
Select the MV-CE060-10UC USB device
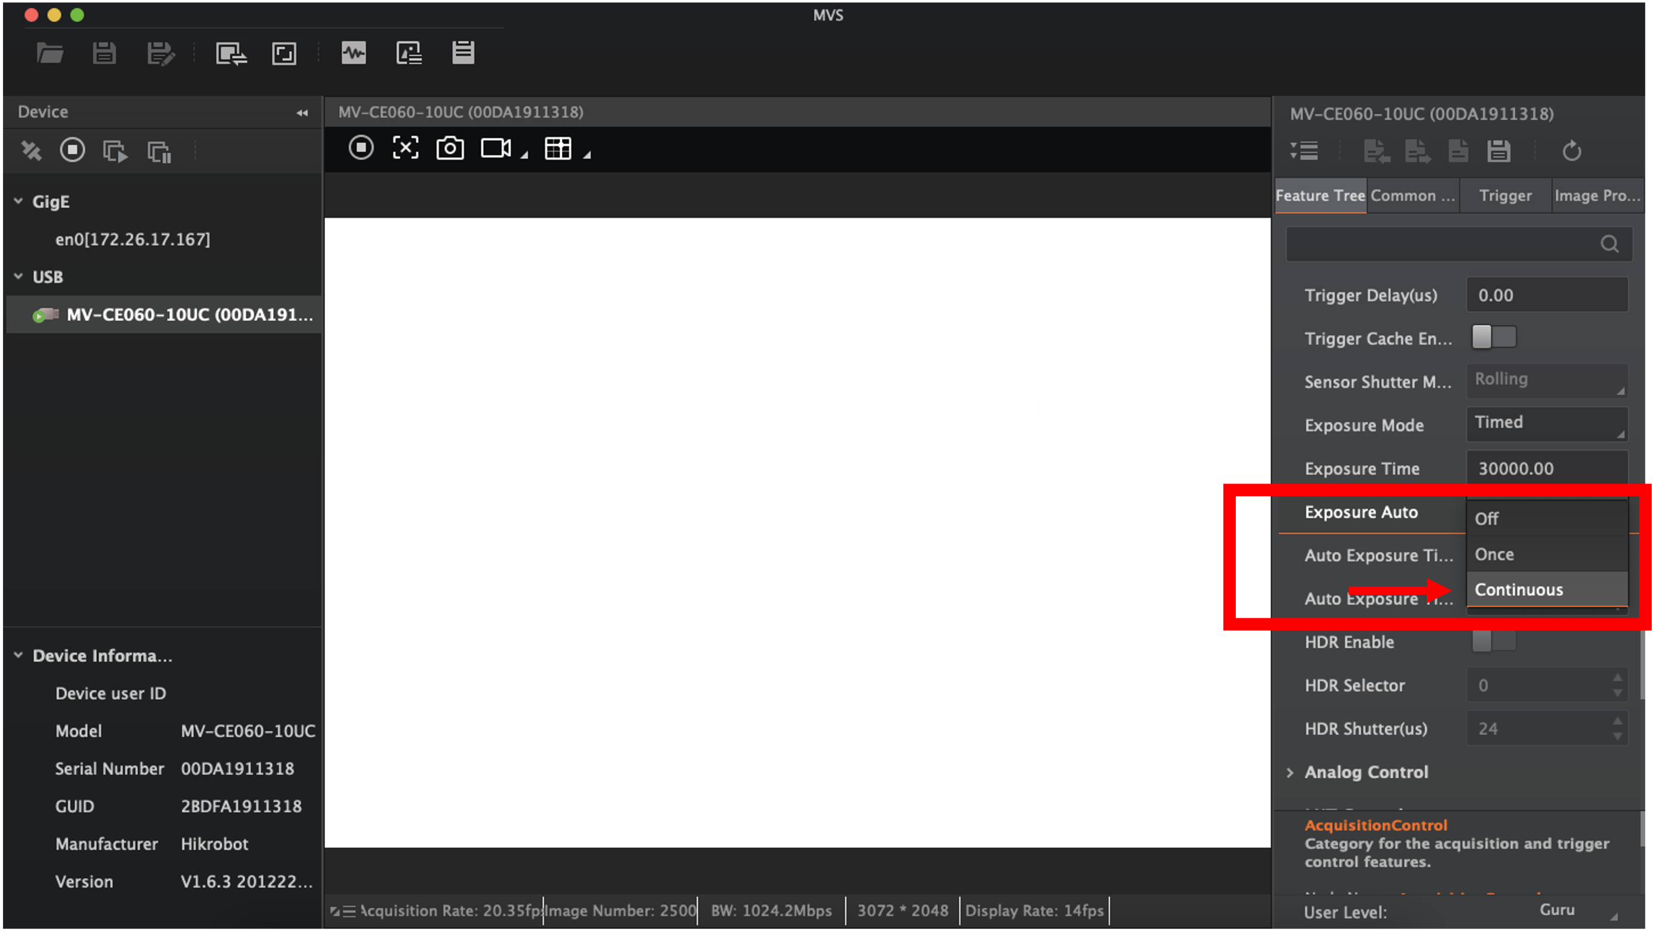click(x=190, y=315)
